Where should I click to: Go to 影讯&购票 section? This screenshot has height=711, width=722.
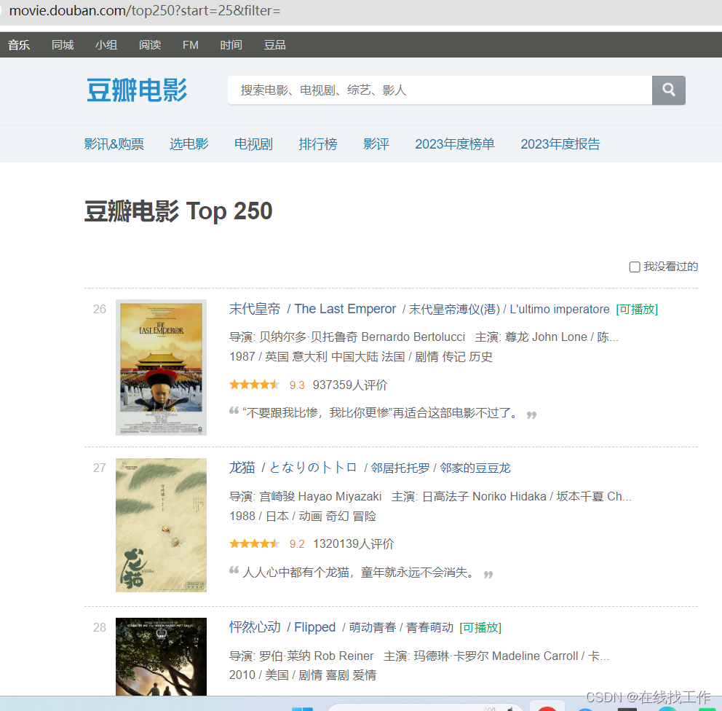pyautogui.click(x=114, y=144)
